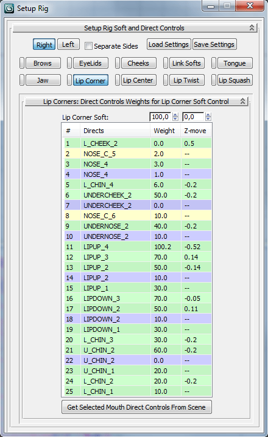Collapse the Setup Rig Soft and Direct Controls rollout

(252, 27)
